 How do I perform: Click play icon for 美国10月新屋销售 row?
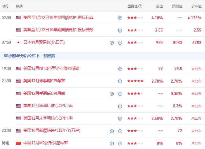pos(120,131)
